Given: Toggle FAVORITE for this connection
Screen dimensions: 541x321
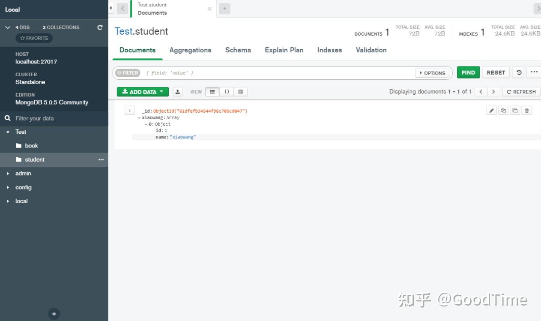Looking at the screenshot, I should pos(34,38).
